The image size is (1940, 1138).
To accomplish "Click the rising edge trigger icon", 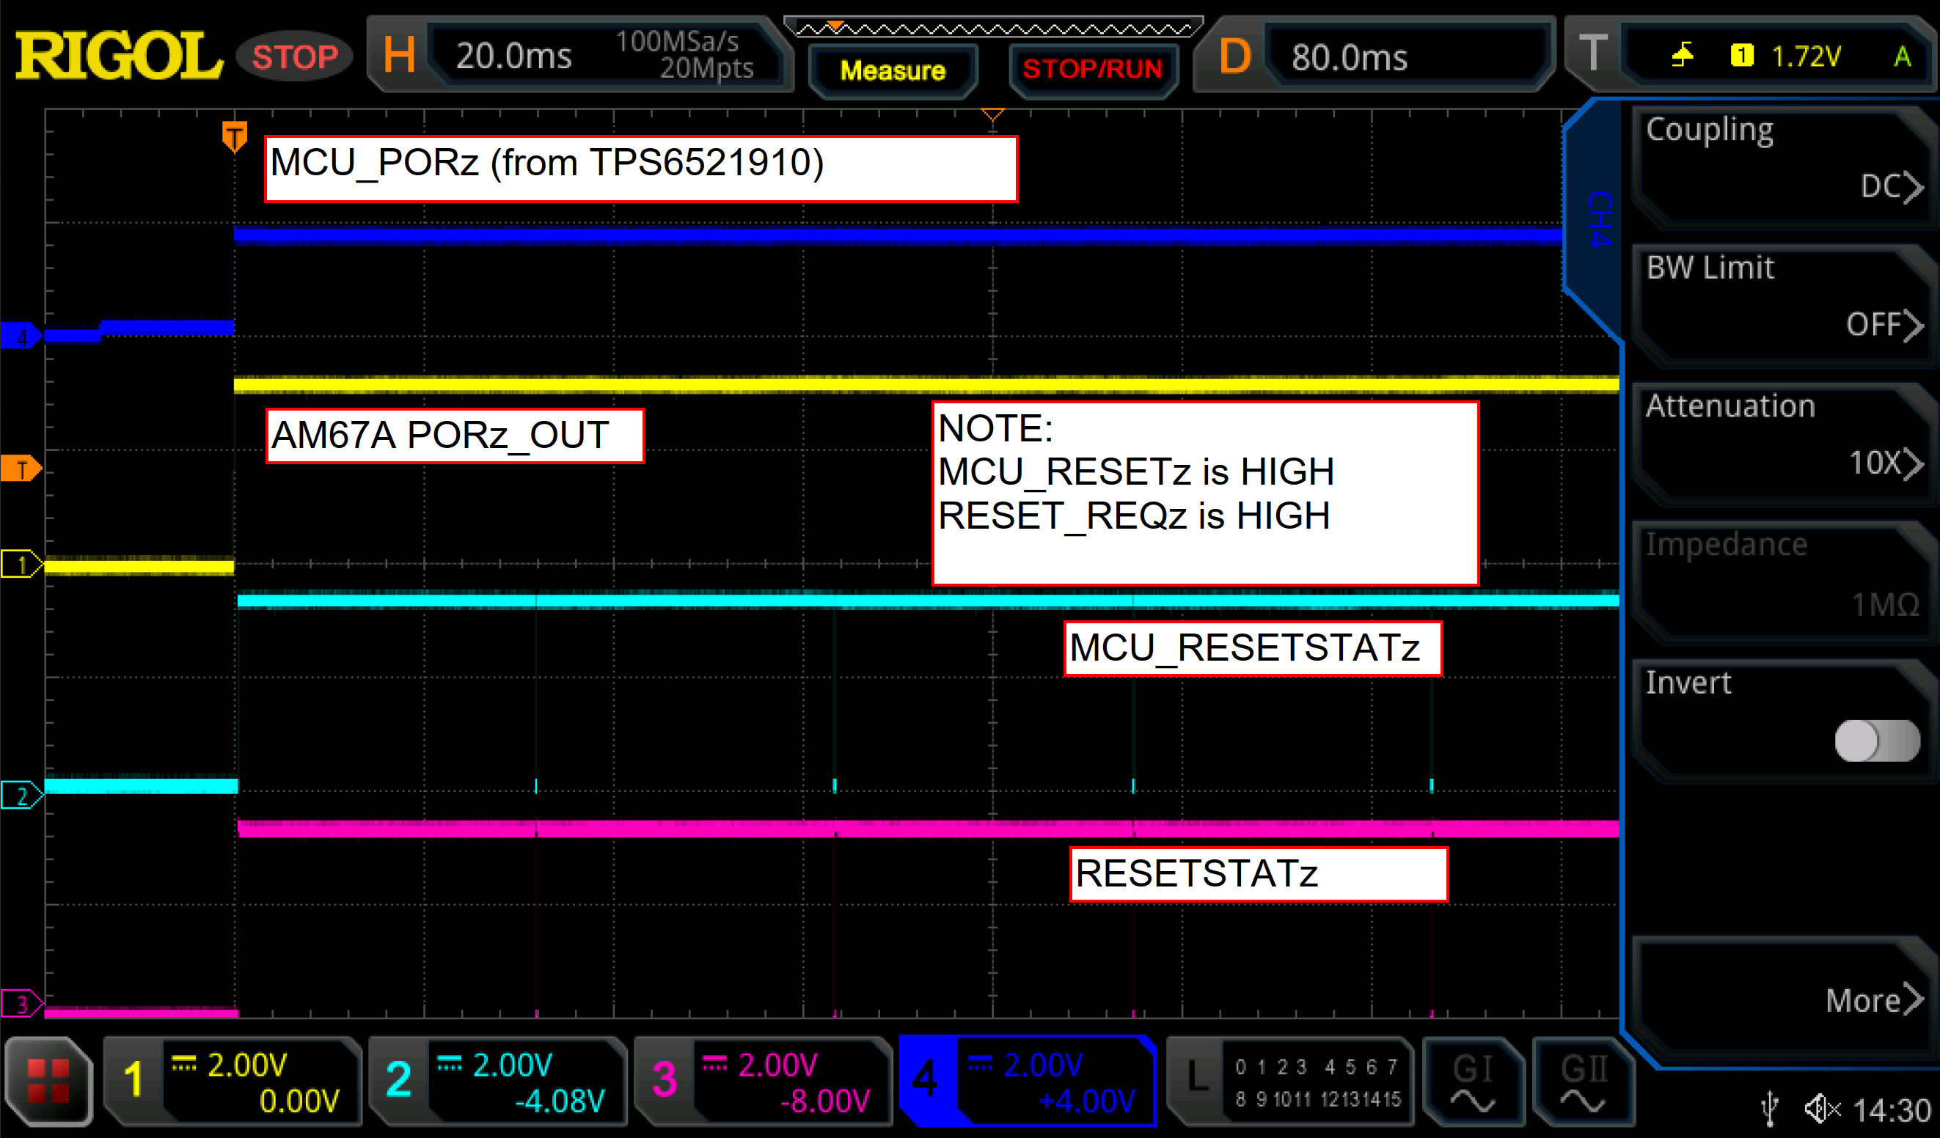I will coord(1683,56).
